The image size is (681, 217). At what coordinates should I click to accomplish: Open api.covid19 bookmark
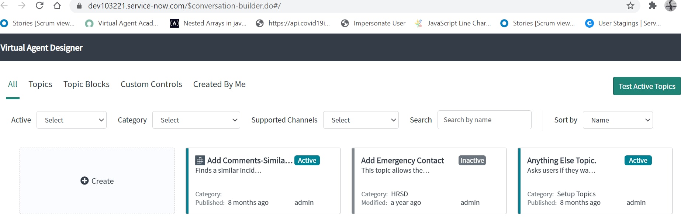(293, 23)
